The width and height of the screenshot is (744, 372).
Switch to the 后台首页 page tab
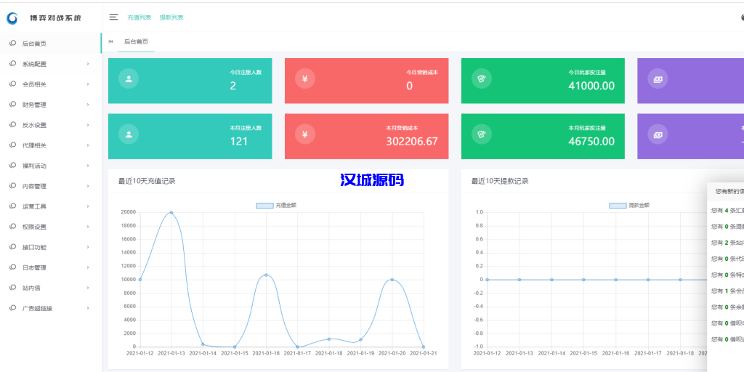[136, 41]
